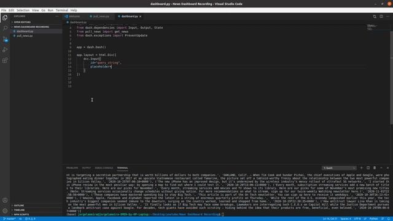Maximize the terminal panel size
This screenshot has height=221, width=393.
tap(381, 168)
